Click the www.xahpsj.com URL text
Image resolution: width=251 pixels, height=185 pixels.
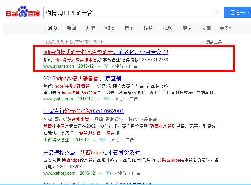(x=60, y=173)
